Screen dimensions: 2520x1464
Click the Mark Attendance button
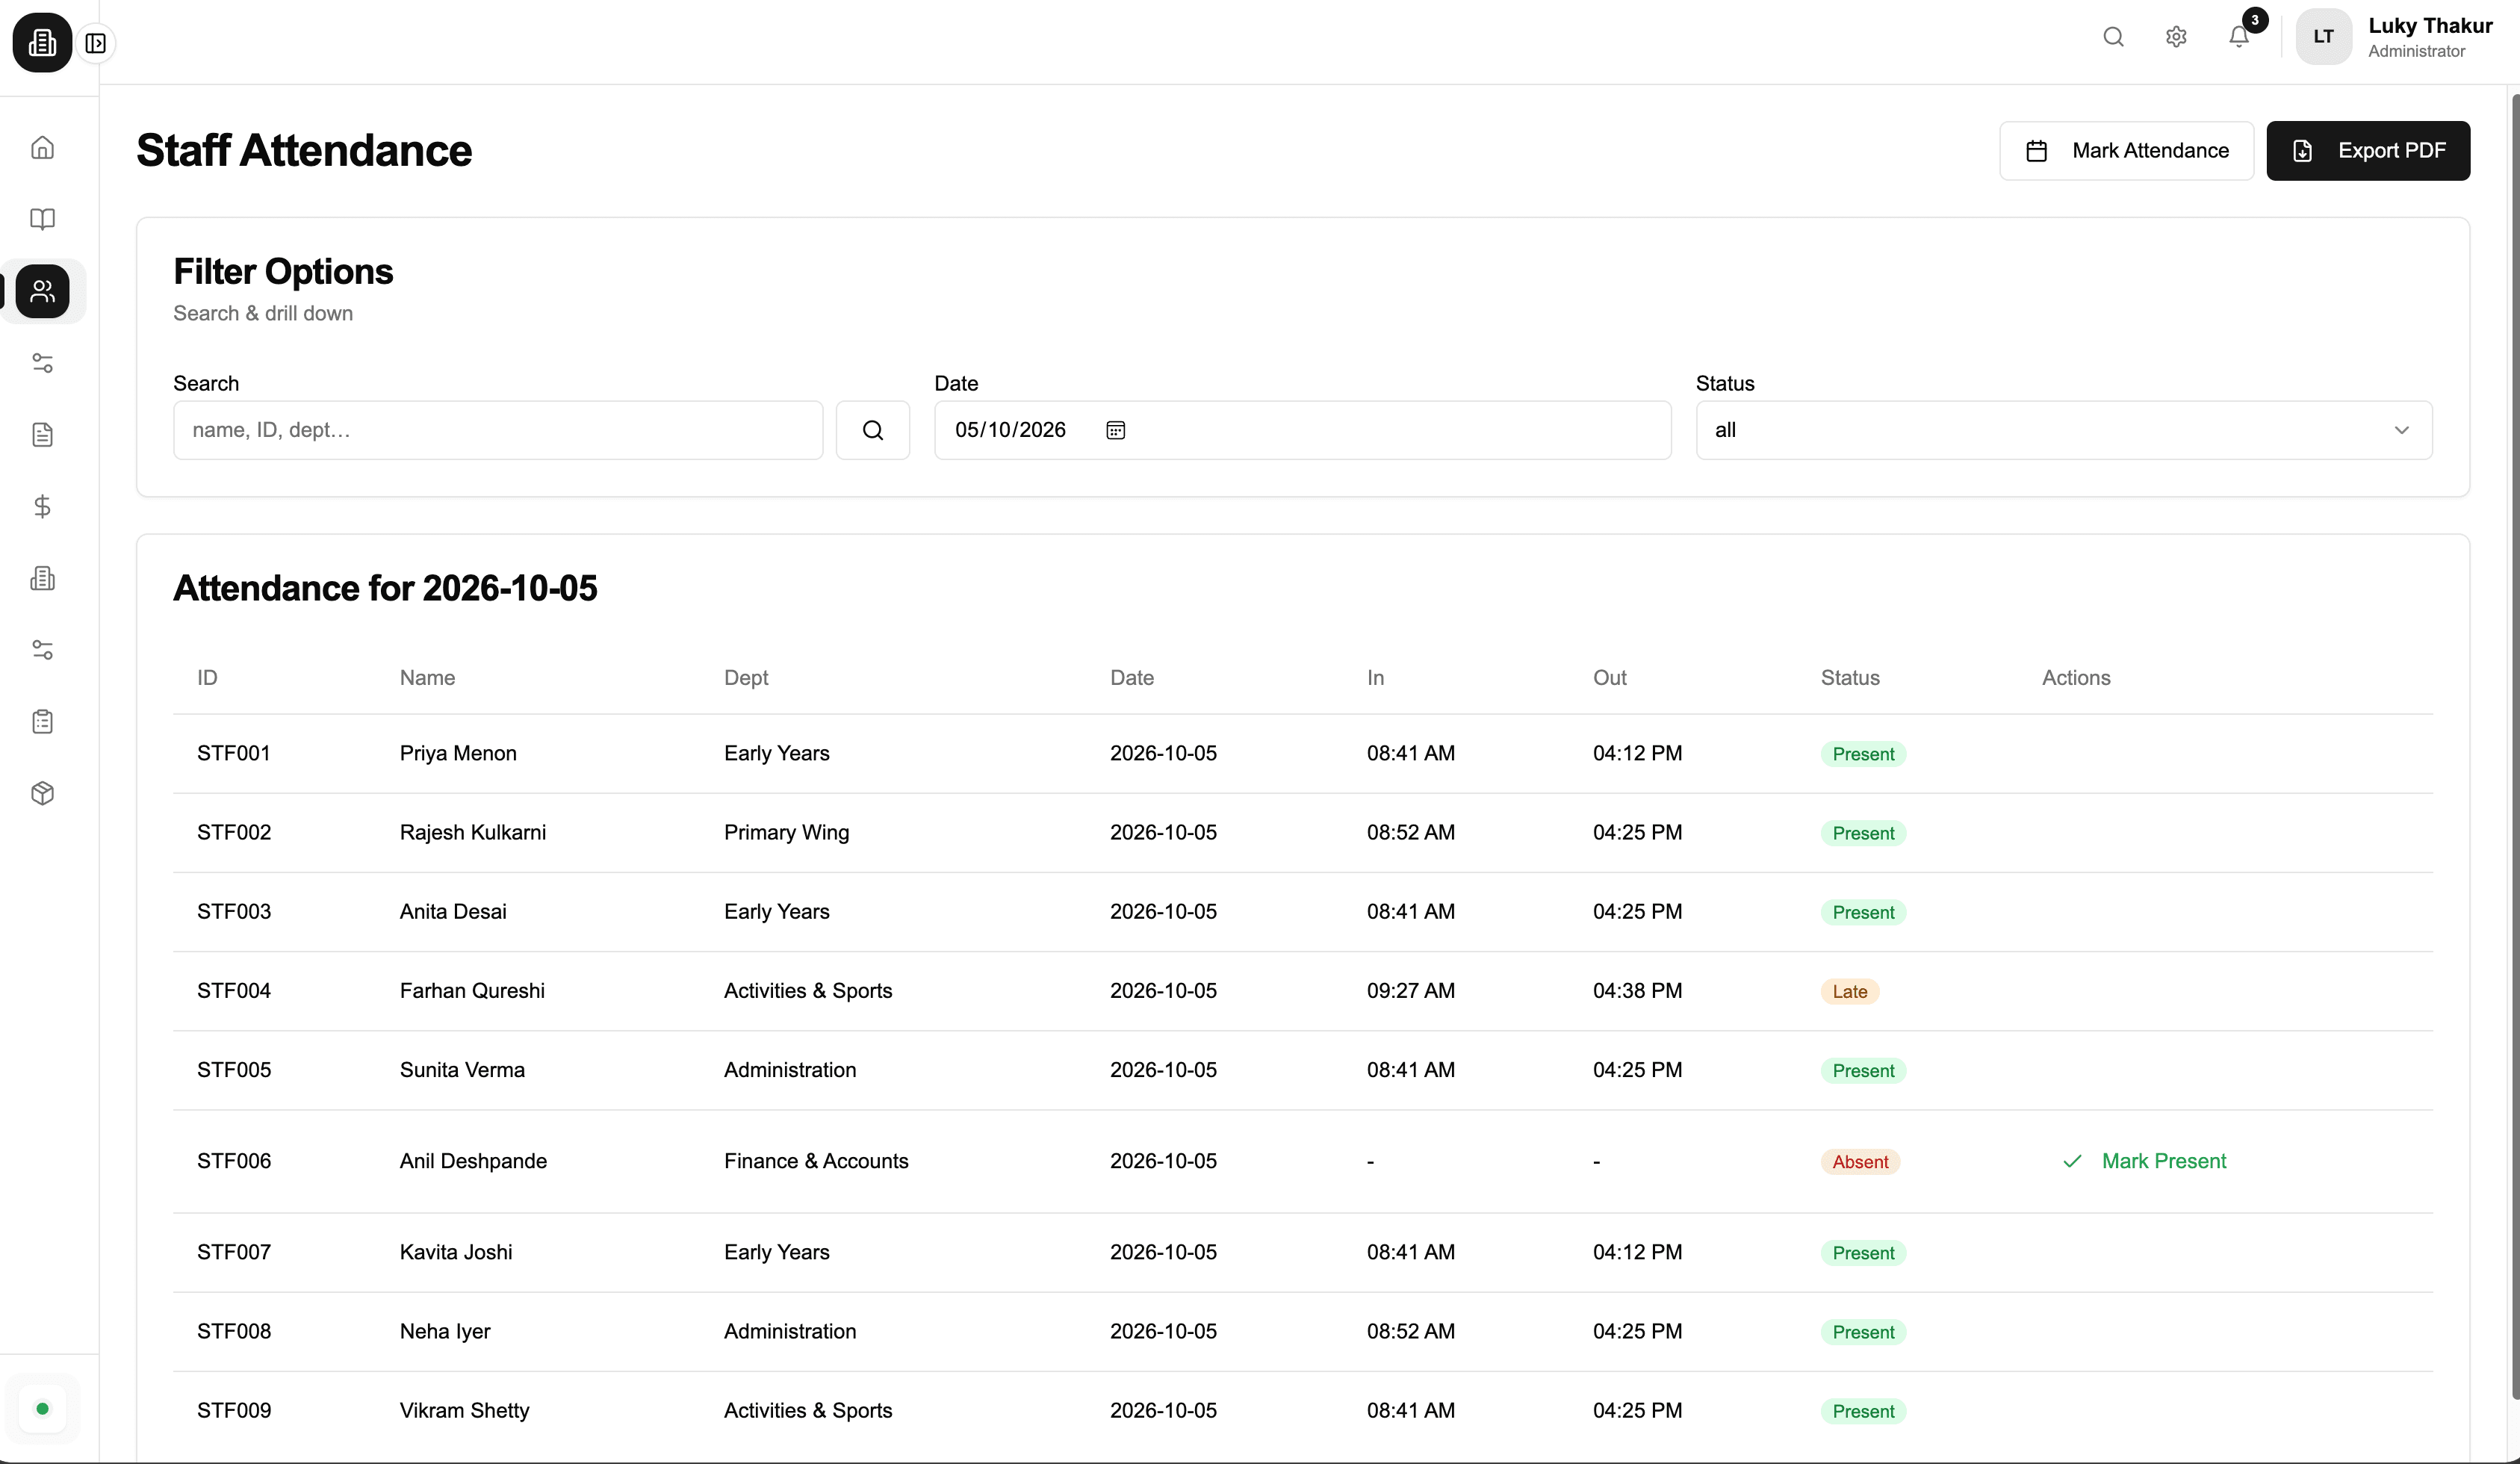(x=2126, y=151)
